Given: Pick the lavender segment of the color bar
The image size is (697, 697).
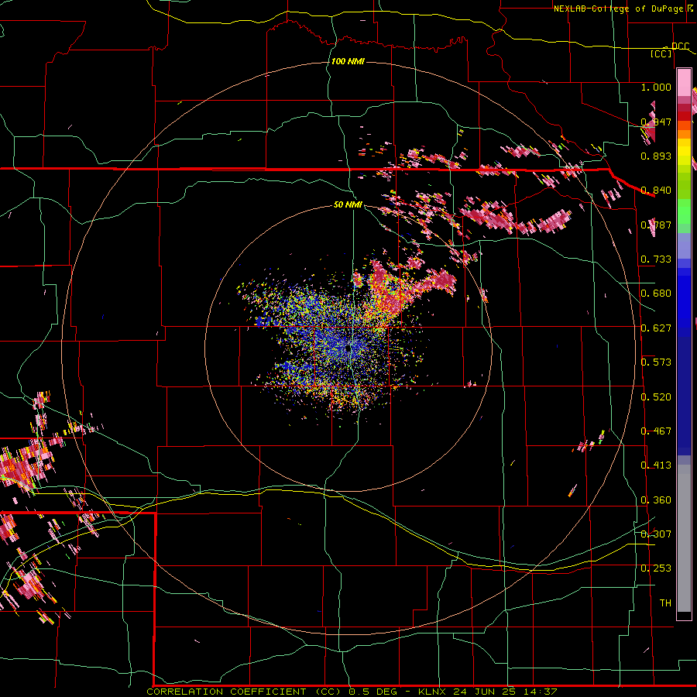Looking at the screenshot, I should tap(684, 245).
